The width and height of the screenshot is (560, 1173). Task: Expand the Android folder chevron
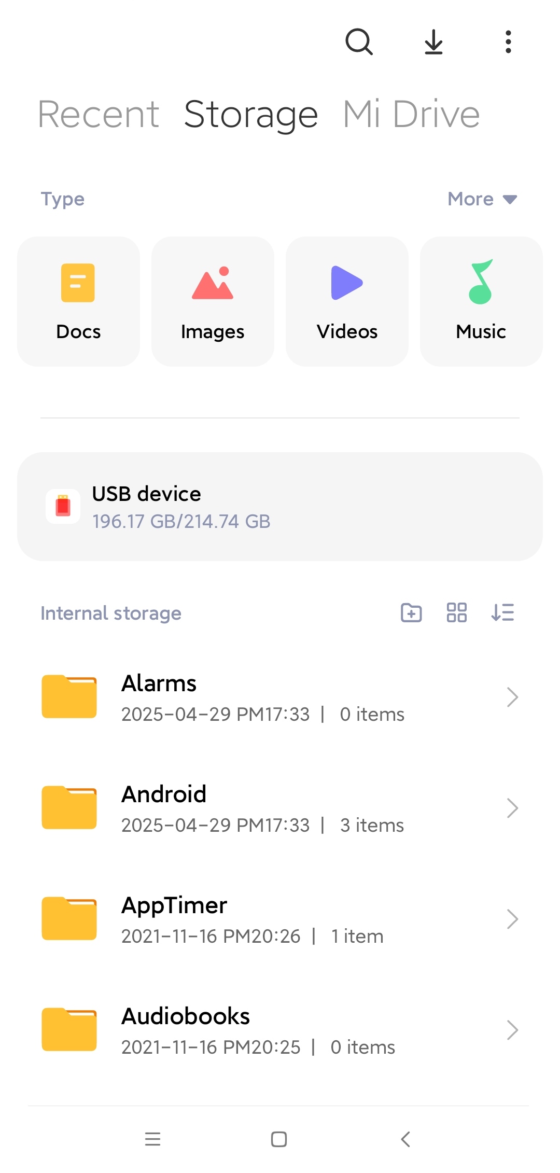pos(512,808)
